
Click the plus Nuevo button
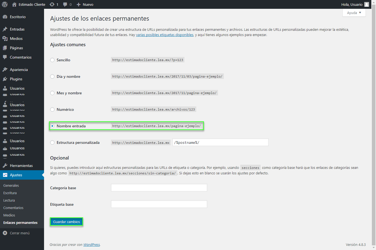85,4
